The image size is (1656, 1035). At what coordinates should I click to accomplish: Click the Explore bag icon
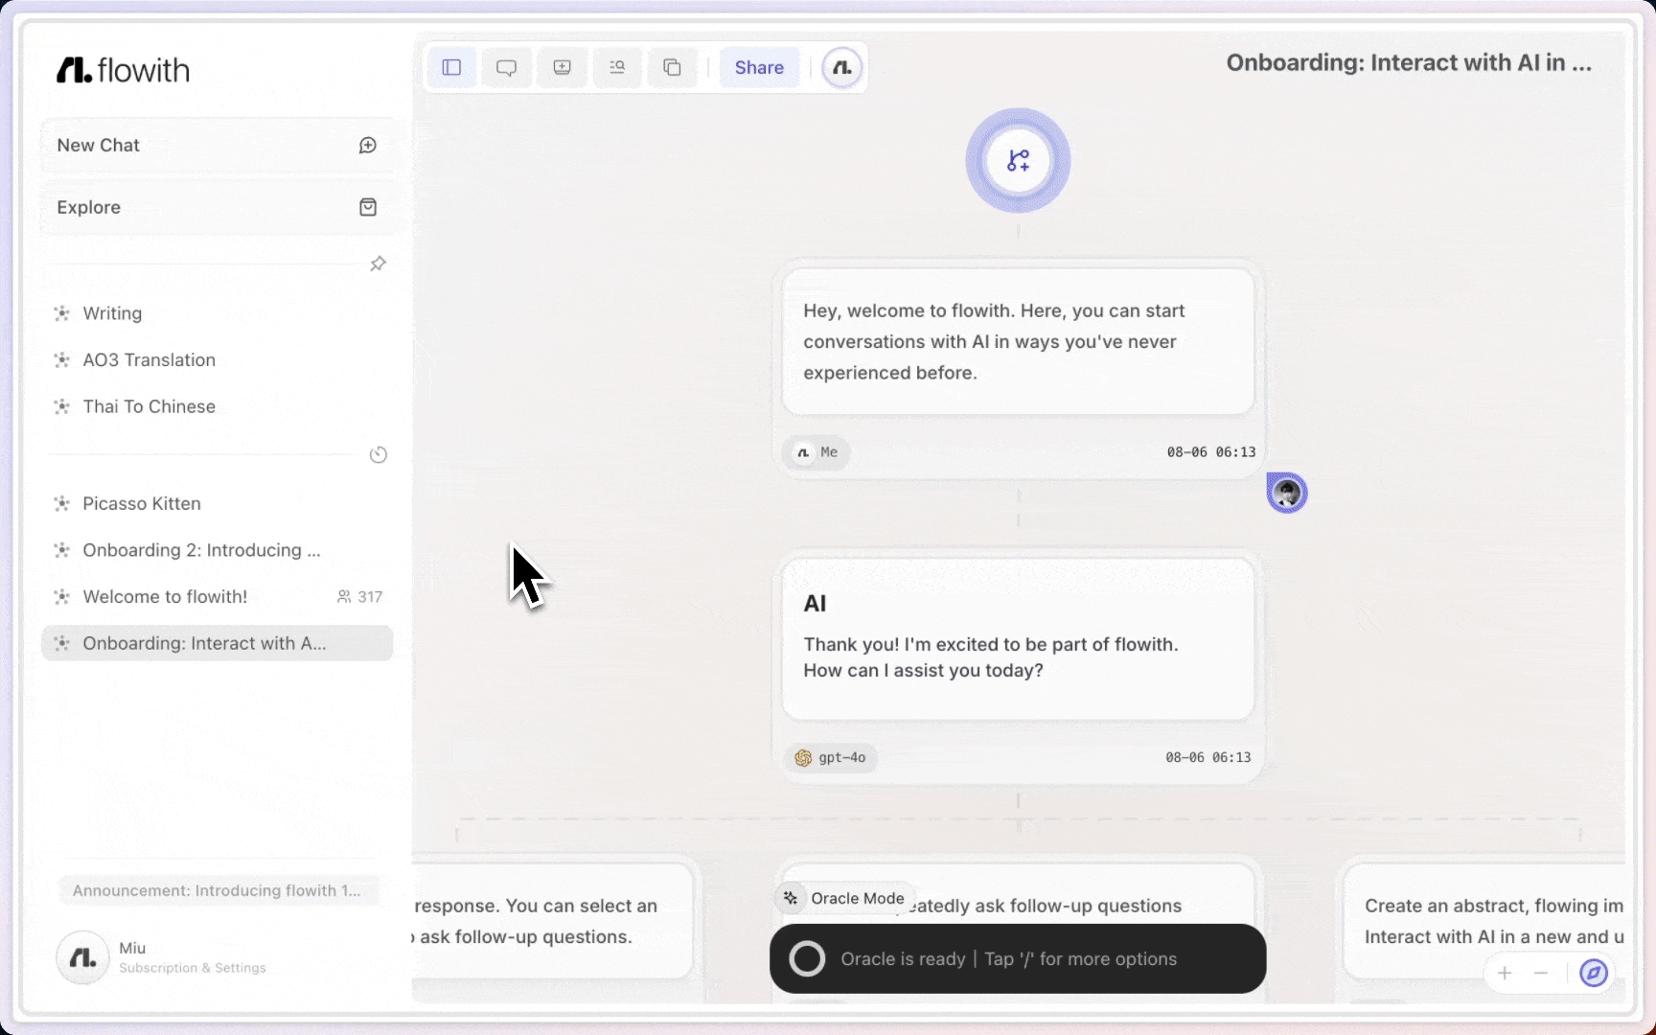[x=368, y=207]
